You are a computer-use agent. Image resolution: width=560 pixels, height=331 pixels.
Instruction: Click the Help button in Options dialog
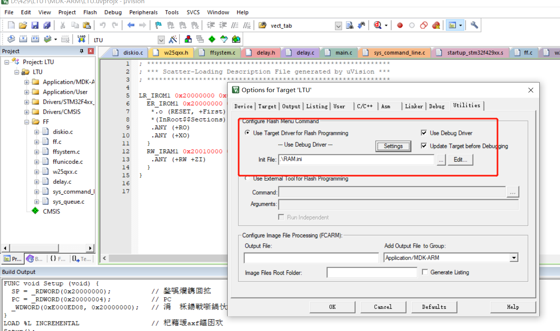coord(513,307)
